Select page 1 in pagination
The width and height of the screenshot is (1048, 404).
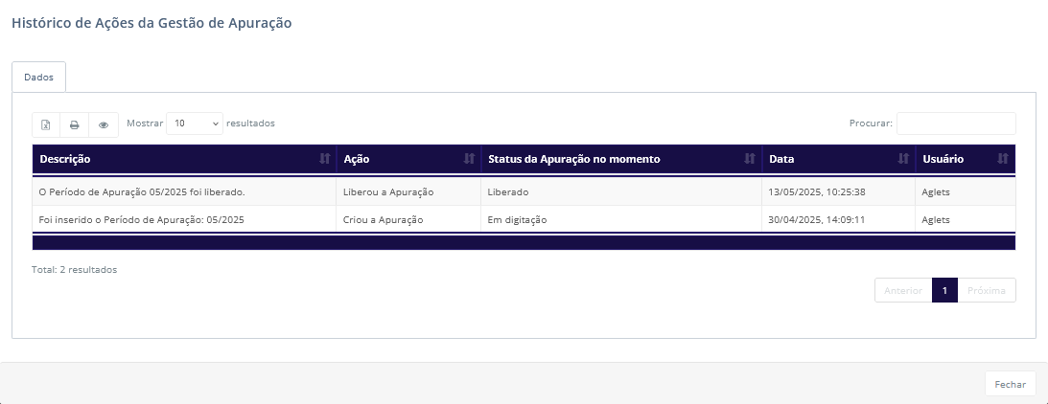(944, 290)
